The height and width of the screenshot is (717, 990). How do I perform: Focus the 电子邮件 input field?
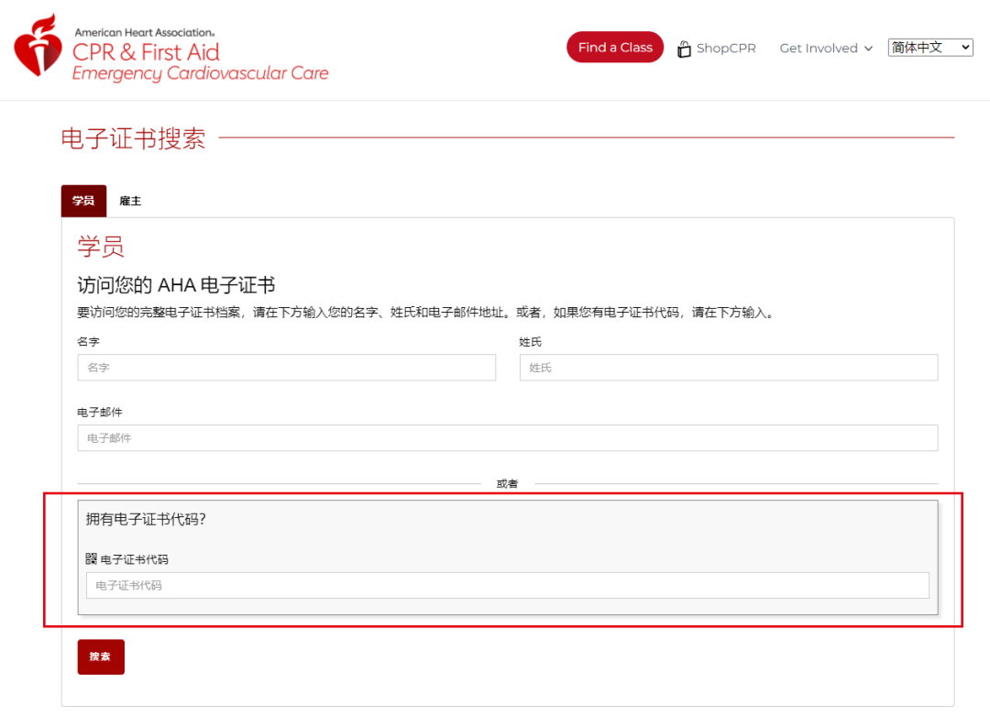[508, 437]
